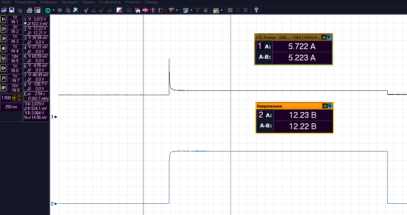The height and width of the screenshot is (215, 407).
Task: Save the recording with the floppy disk icon
Action: click(12, 10)
